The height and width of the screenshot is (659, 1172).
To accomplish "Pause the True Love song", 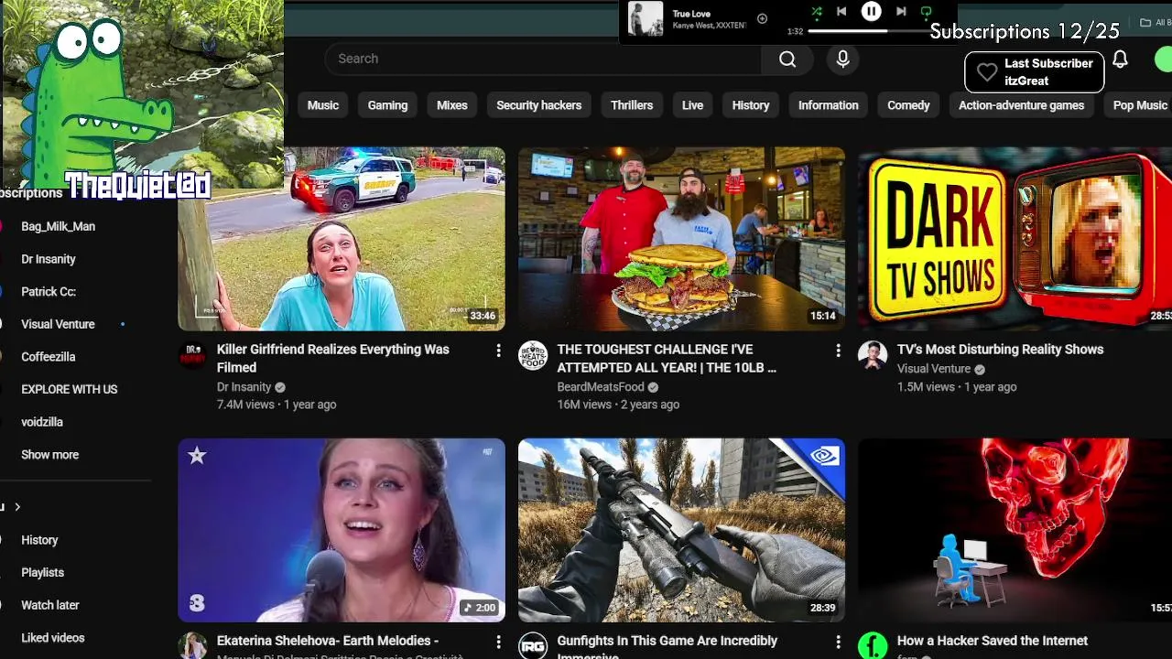I will click(x=871, y=11).
